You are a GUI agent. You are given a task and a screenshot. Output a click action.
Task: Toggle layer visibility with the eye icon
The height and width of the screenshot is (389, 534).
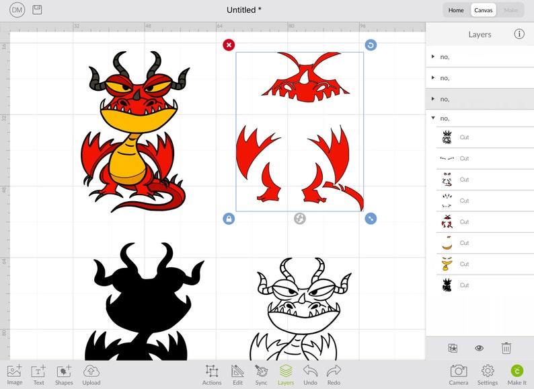[479, 348]
